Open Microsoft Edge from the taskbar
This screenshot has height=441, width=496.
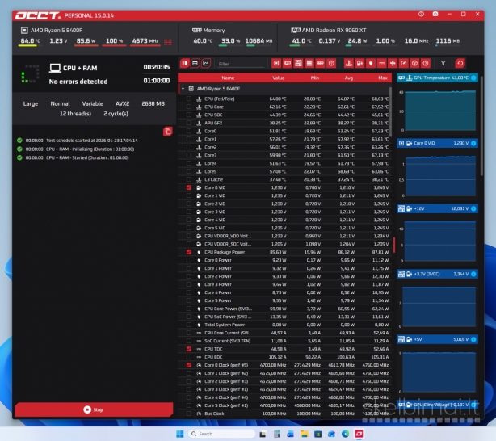click(x=346, y=434)
